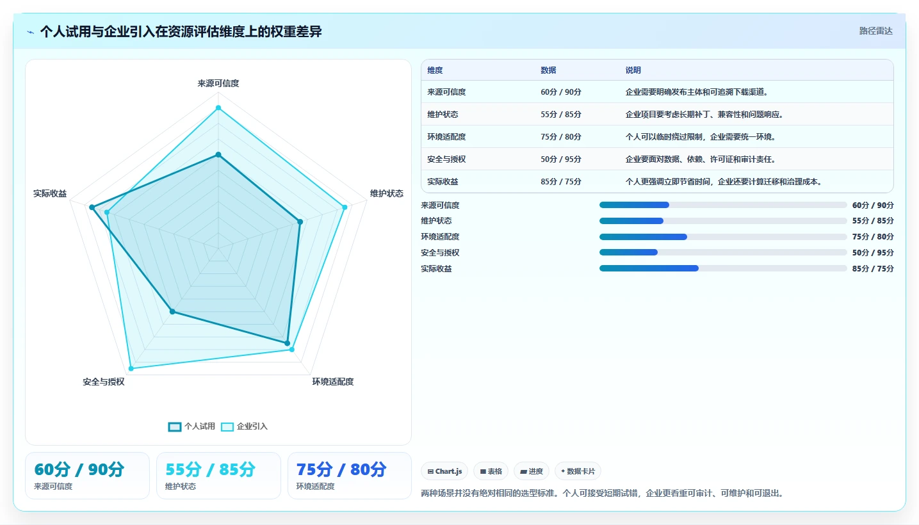Click the lightning icon beside the title
The width and height of the screenshot is (919, 525).
[31, 32]
